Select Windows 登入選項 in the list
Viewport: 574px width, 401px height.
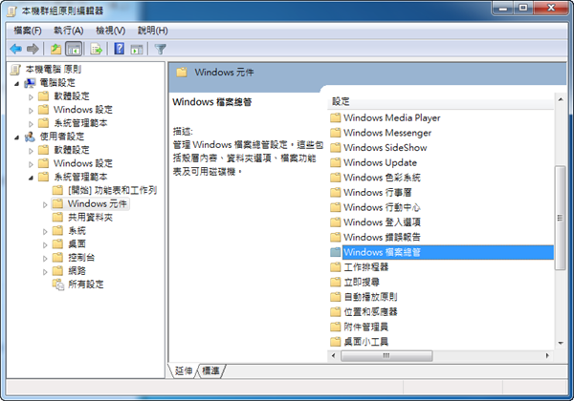[x=382, y=222]
